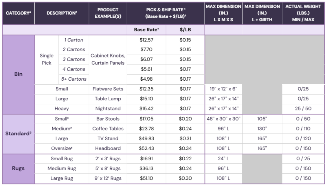Click the DESCRIPTION column header
The width and height of the screenshot is (326, 185).
(61, 13)
